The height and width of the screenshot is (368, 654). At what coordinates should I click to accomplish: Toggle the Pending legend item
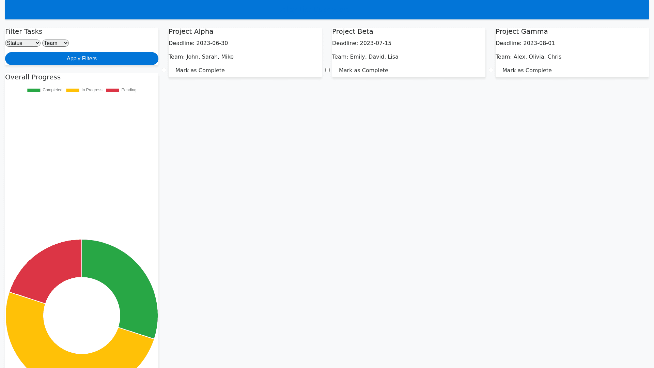pos(121,90)
